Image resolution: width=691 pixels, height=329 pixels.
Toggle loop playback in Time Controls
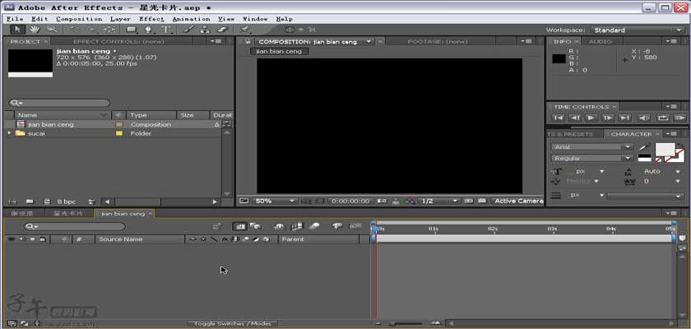(663, 118)
